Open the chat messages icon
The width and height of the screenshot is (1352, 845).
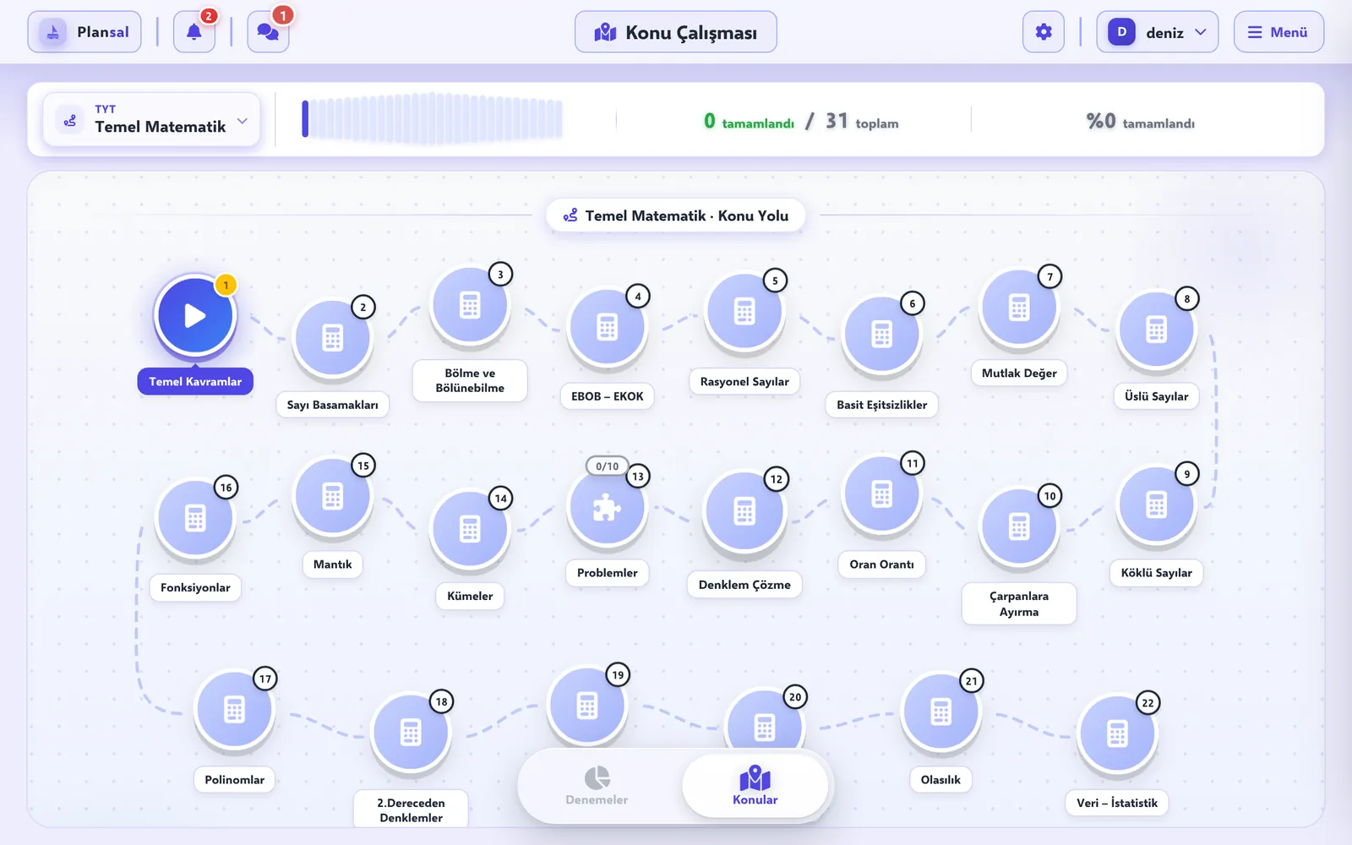268,32
